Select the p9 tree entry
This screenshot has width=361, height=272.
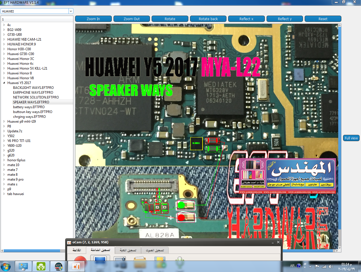click(x=9, y=189)
